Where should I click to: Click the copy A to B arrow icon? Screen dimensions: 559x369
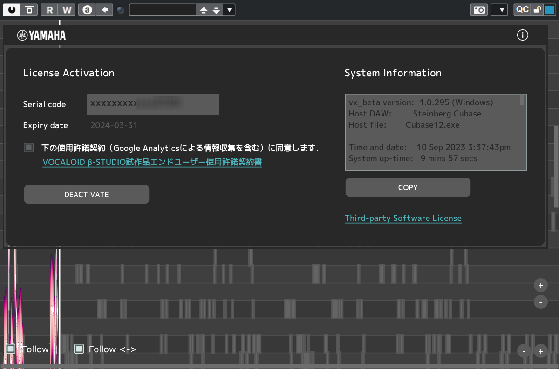(x=104, y=9)
